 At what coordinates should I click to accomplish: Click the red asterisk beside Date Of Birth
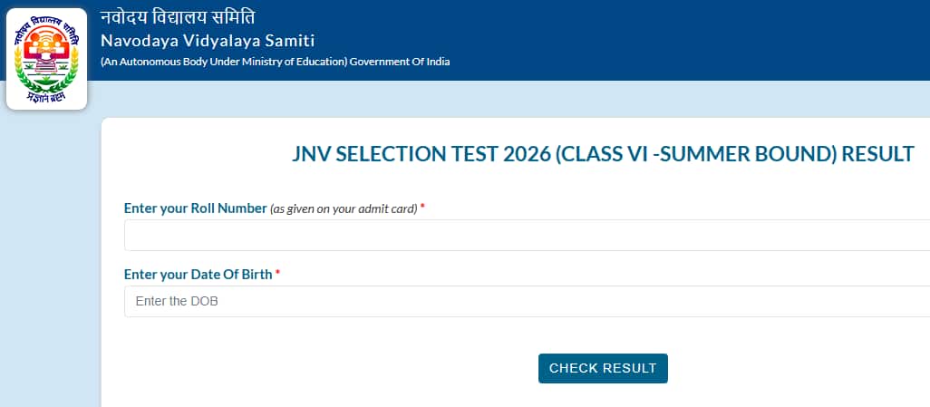pos(277,274)
